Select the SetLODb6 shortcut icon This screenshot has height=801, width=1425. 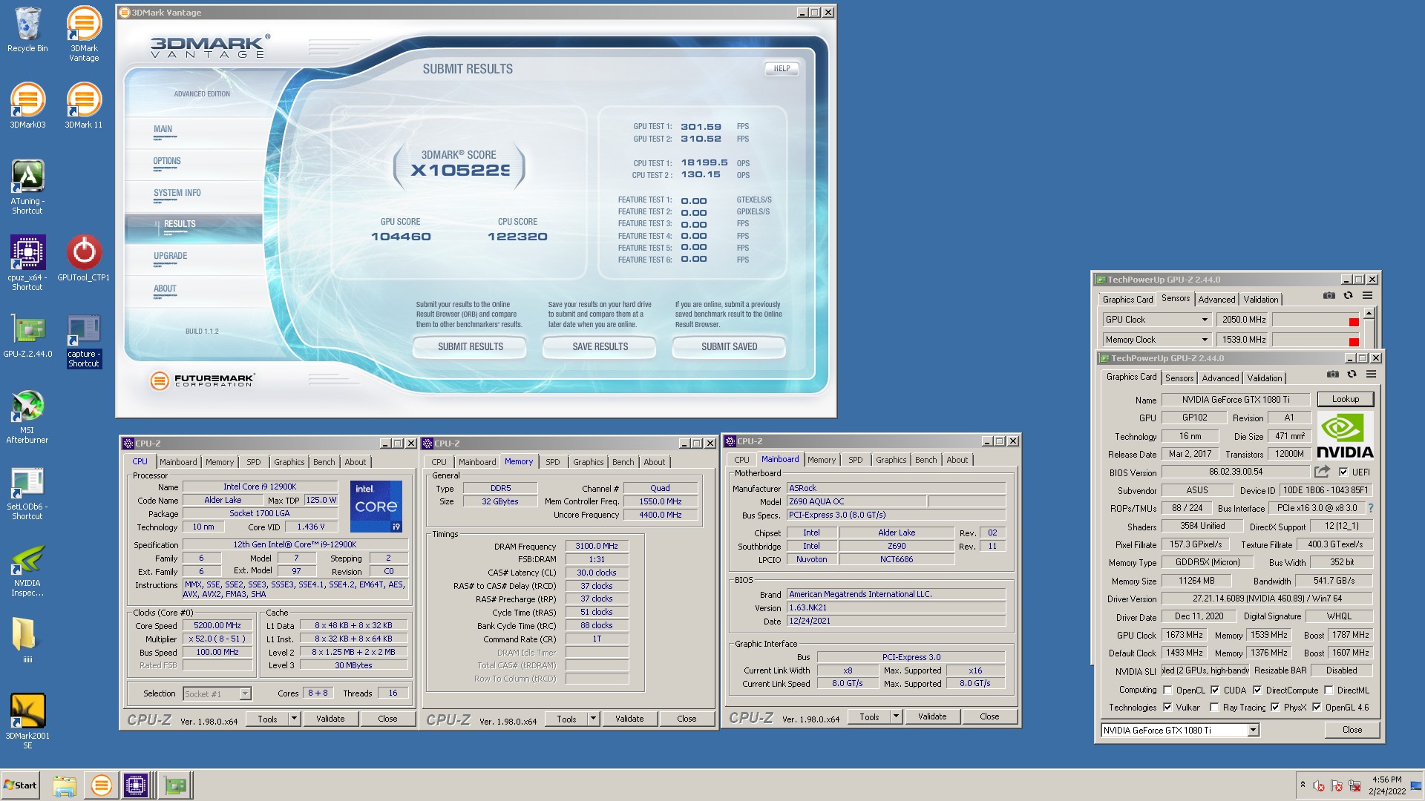click(x=27, y=493)
